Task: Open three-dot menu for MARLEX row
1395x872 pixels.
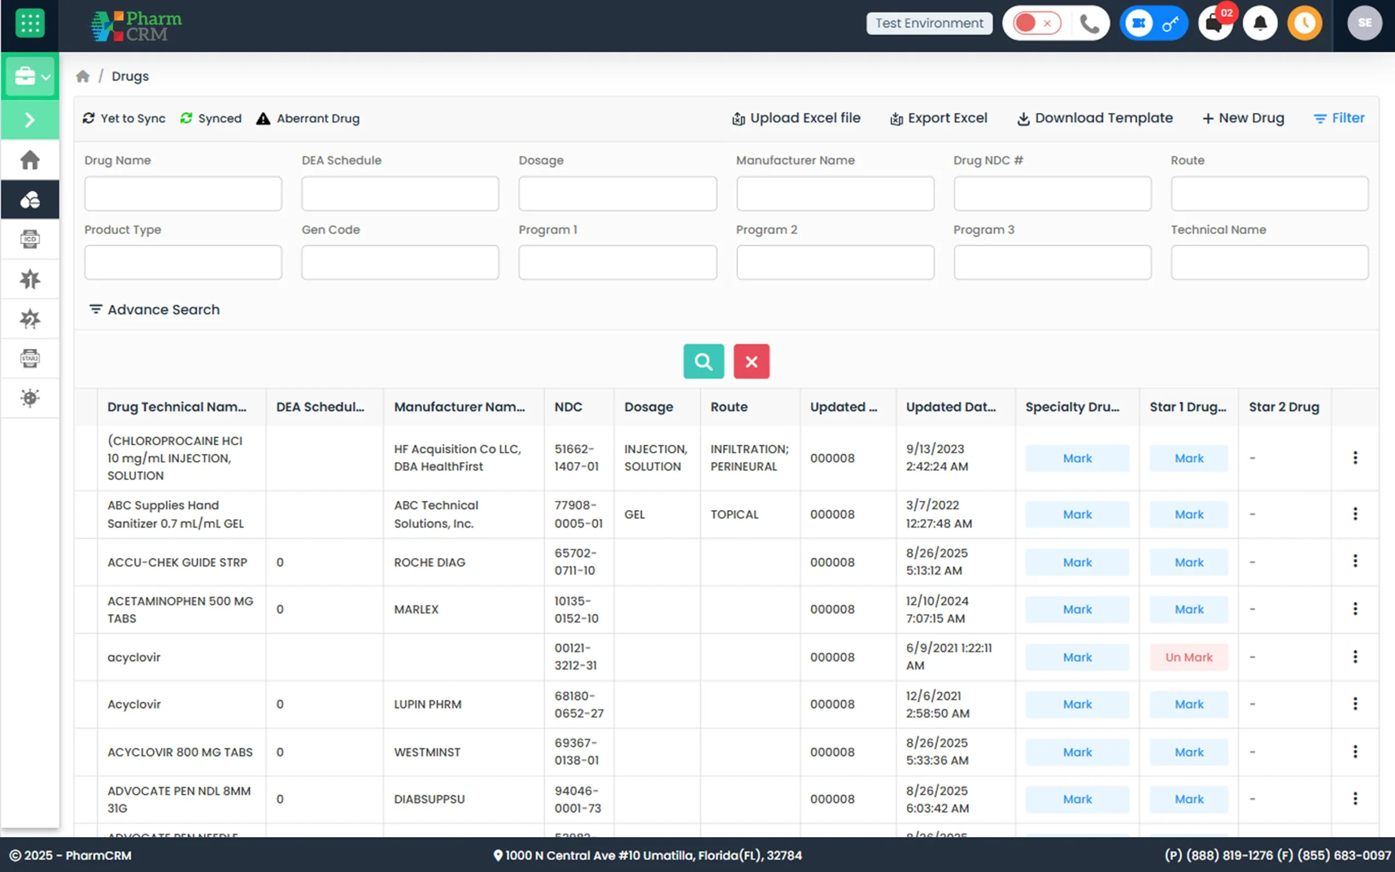Action: (1355, 608)
